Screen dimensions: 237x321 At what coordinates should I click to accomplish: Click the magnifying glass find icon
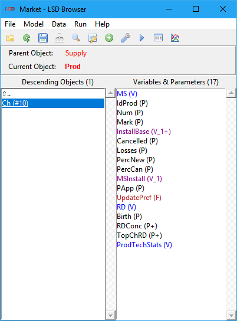click(x=76, y=38)
